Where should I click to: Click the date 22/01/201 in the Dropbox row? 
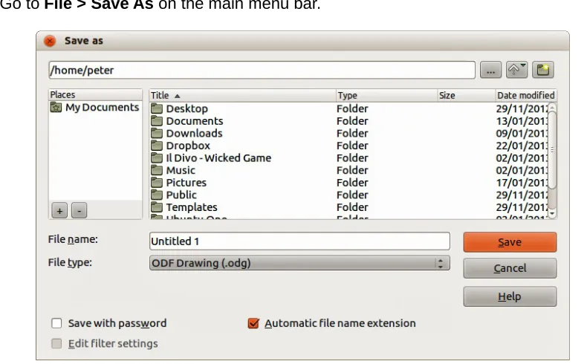[x=522, y=146]
